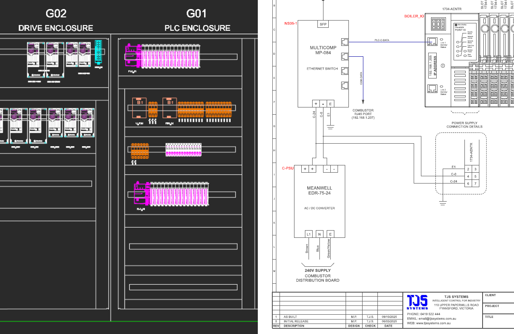Select the 06/03/2025 revision date
The height and width of the screenshot is (334, 514).
click(x=390, y=321)
